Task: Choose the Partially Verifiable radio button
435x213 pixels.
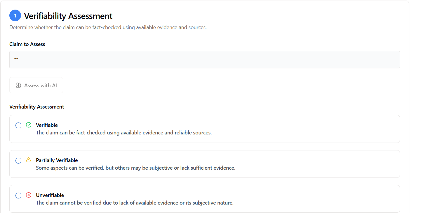Action: pyautogui.click(x=18, y=161)
